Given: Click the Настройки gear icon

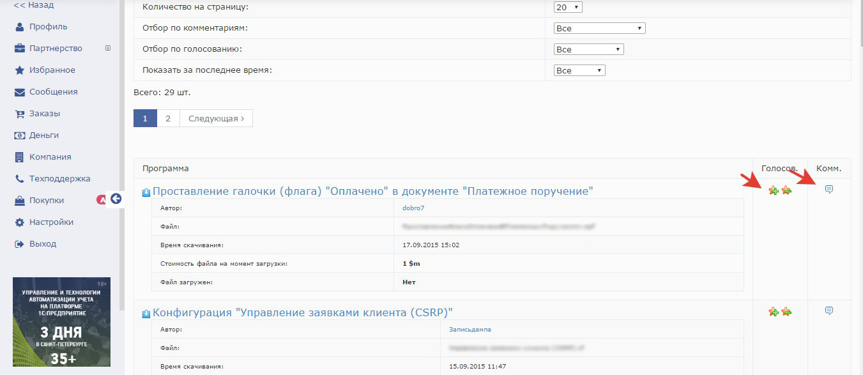Looking at the screenshot, I should click(x=19, y=222).
